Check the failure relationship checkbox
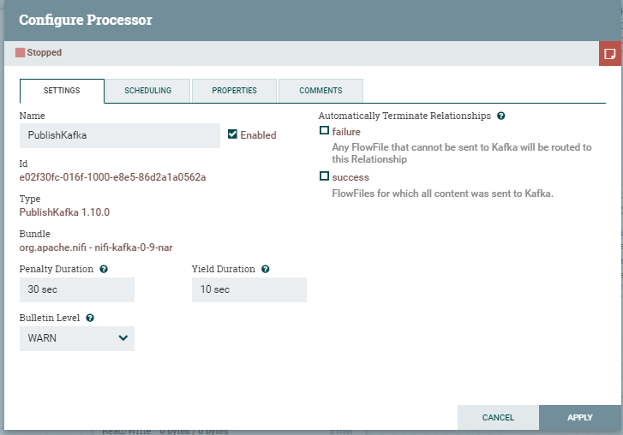 pos(324,131)
